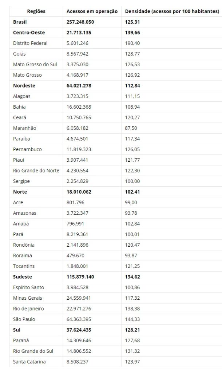Click the Amazonas row label

coord(24,213)
